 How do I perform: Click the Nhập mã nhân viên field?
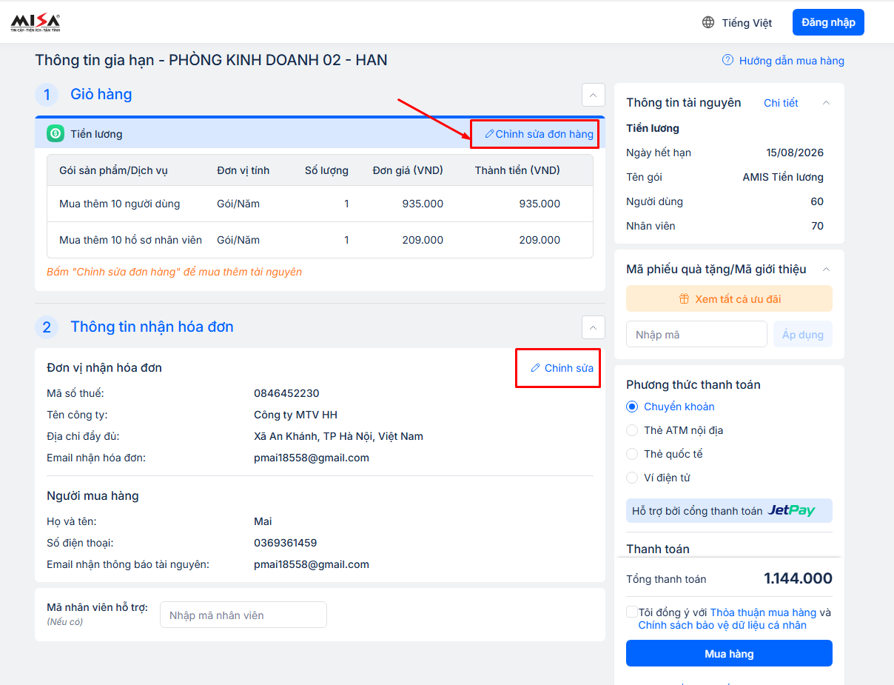click(243, 615)
